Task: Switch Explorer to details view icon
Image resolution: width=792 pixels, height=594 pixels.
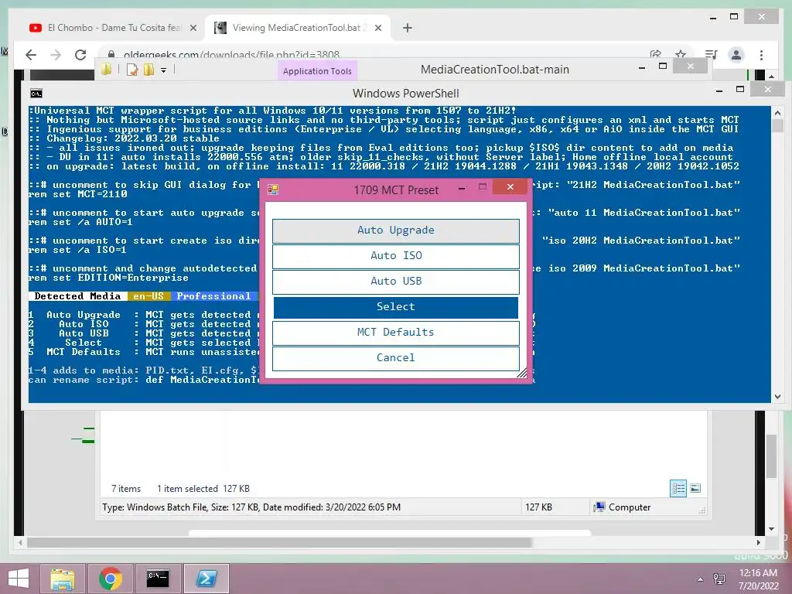Action: tap(678, 488)
